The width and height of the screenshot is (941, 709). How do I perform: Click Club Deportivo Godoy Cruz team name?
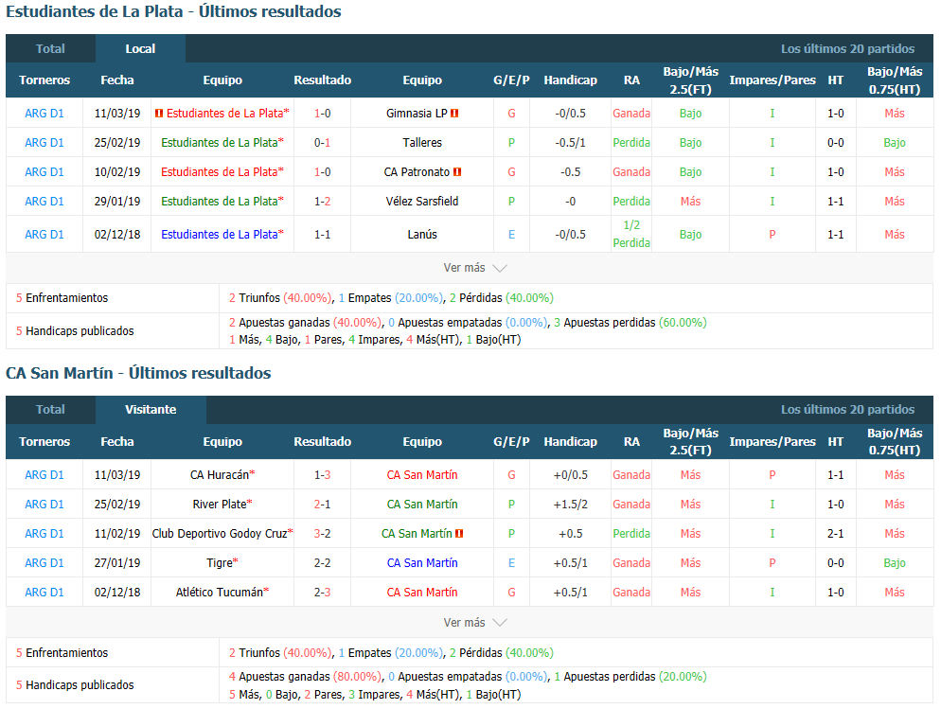click(x=220, y=534)
